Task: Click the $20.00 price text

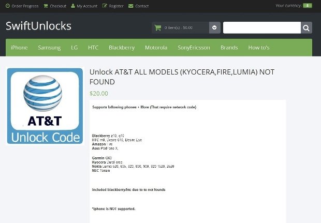Action: (99, 94)
